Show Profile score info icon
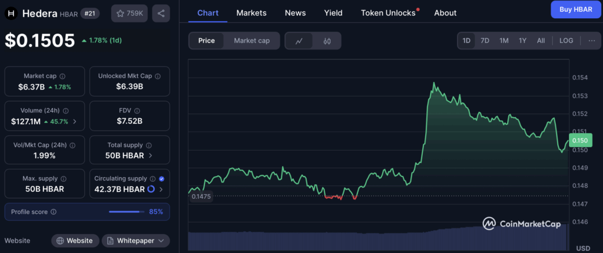 coord(54,212)
